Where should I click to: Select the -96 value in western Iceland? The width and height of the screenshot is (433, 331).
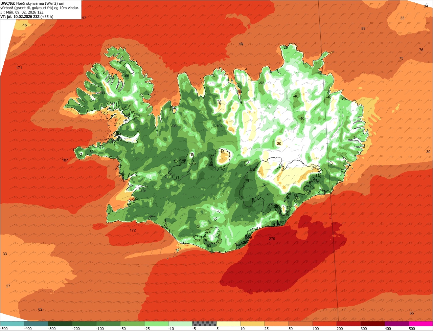pyautogui.click(x=174, y=126)
